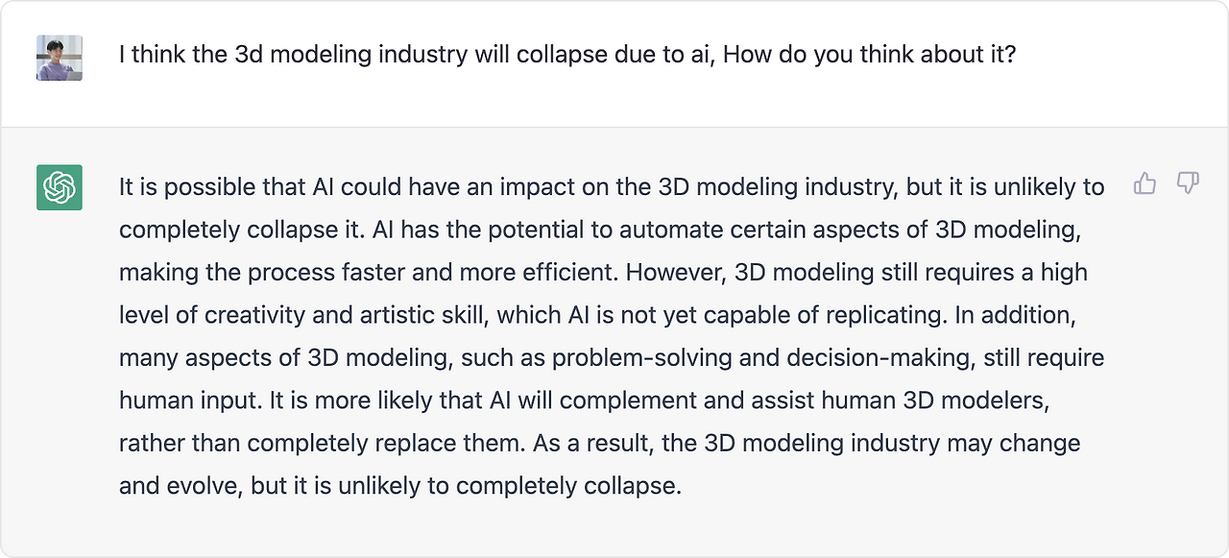
Task: Click the phrase "How do you think about it?"
Action: pos(870,55)
